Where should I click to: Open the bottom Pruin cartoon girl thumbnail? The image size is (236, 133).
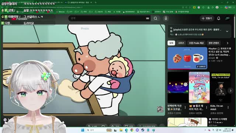coord(187,122)
